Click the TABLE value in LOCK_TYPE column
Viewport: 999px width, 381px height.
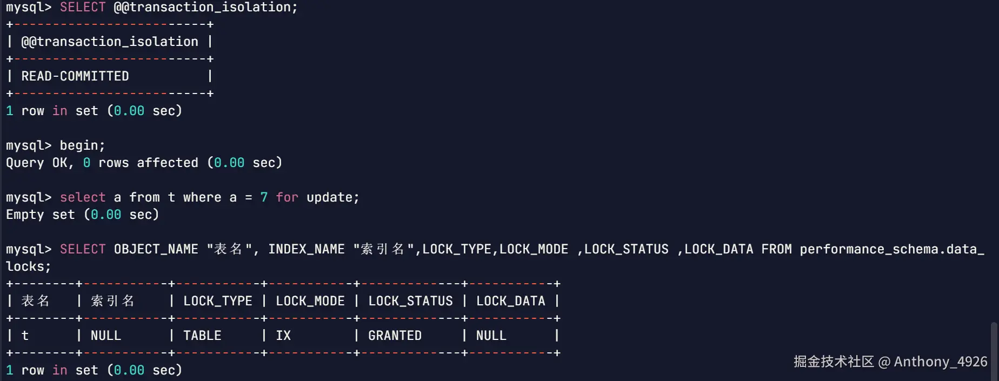(x=202, y=336)
